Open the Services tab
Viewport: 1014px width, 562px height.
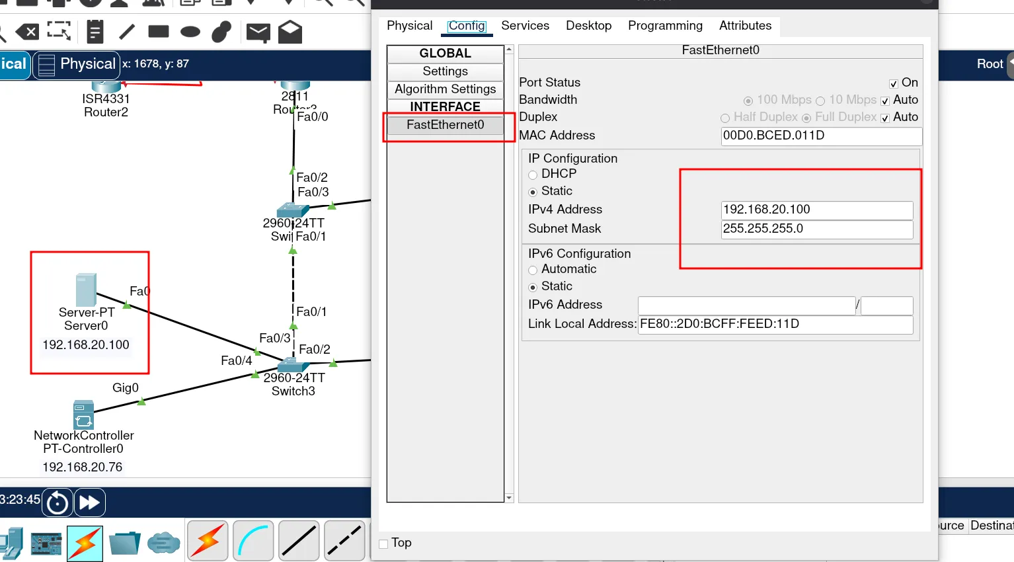tap(525, 26)
